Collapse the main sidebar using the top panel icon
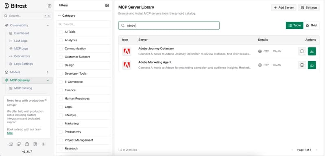The height and width of the screenshot is (156, 325). [50, 6]
